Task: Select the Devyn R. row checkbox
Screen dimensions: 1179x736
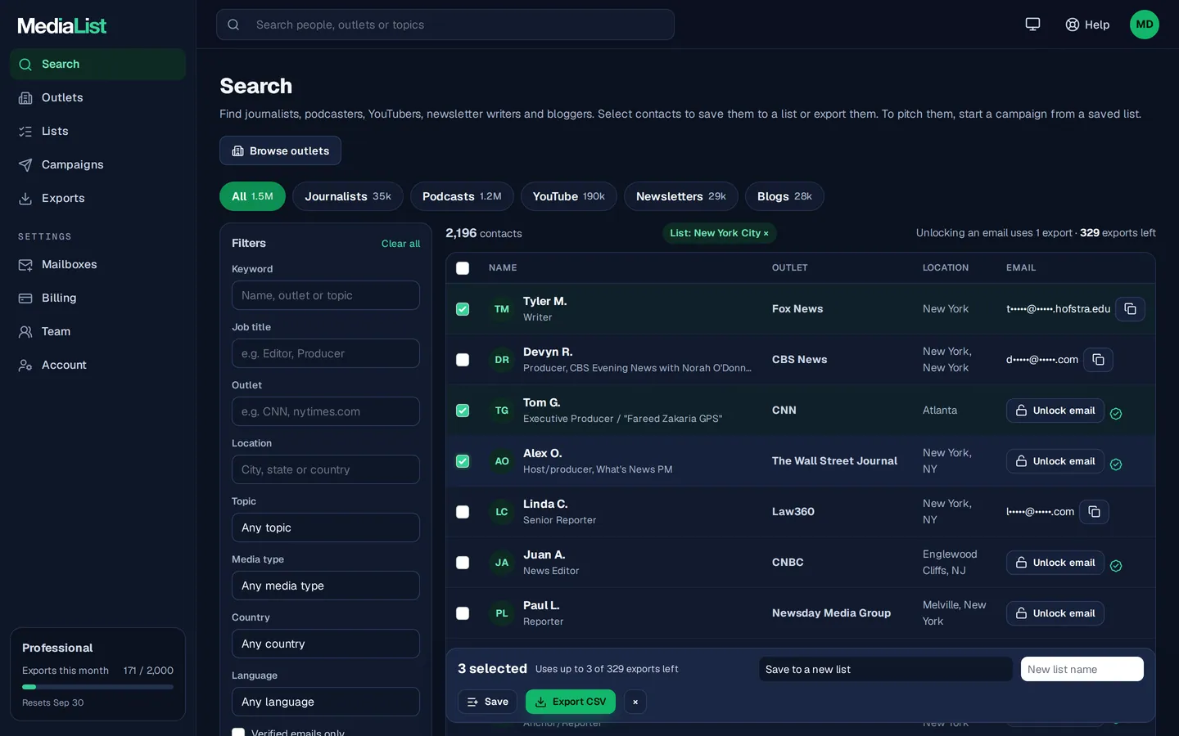Action: (x=463, y=360)
